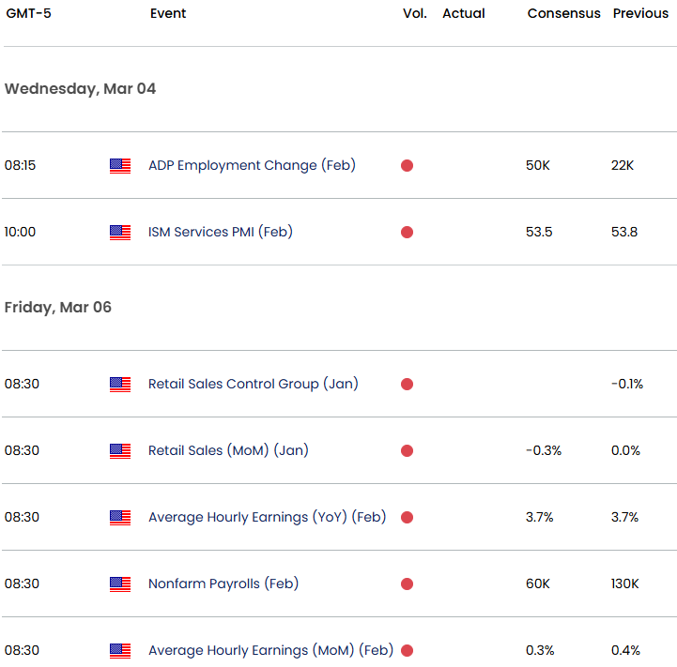This screenshot has height=667, width=677.
Task: Click the US flag beside ISM Services PMI
Action: pyautogui.click(x=119, y=232)
